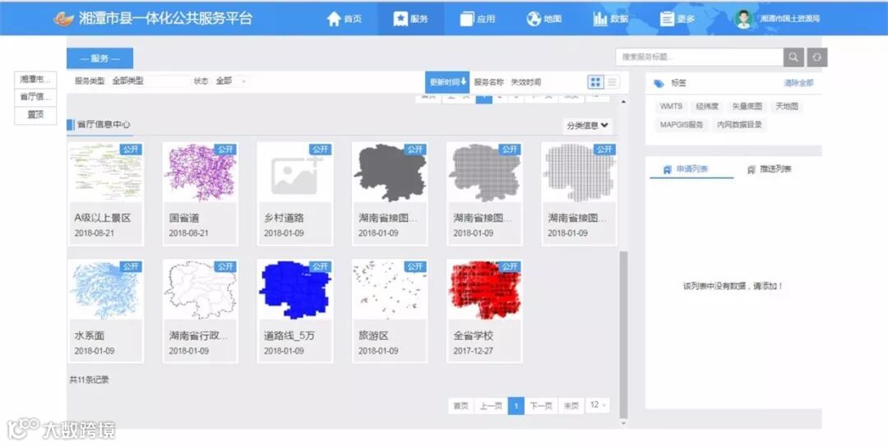Screen dimensions: 888x446
Task: Open the blue 道路线_5万 thumbnail
Action: pyautogui.click(x=295, y=290)
